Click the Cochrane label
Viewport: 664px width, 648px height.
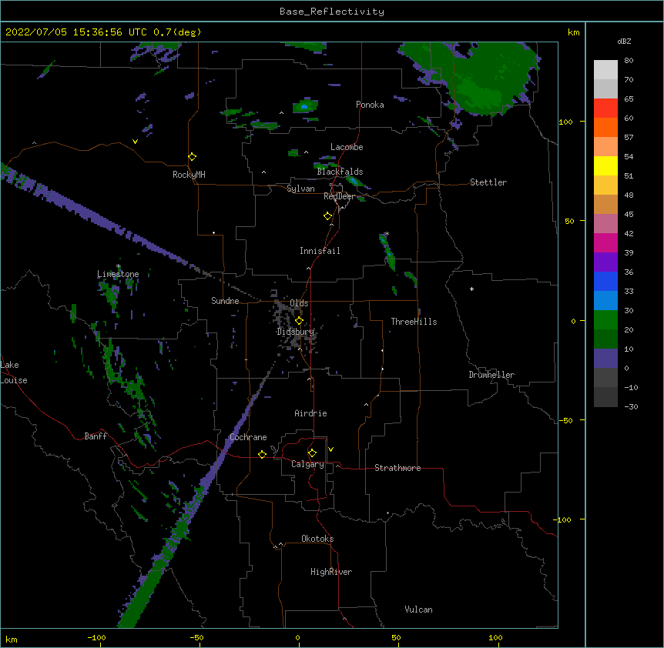[248, 437]
